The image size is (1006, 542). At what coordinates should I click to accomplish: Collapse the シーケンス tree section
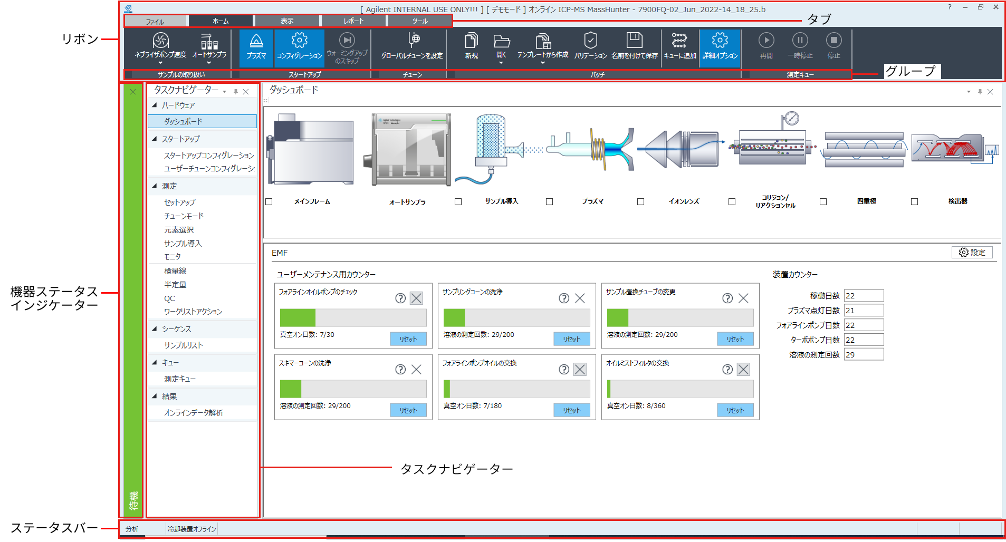point(155,328)
